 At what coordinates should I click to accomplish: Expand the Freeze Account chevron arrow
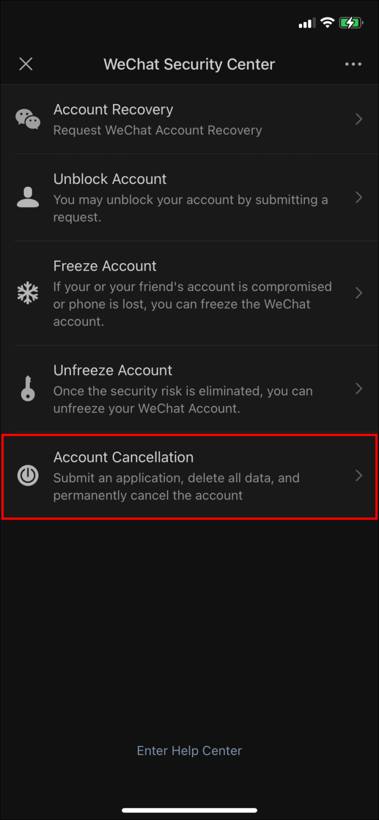359,293
